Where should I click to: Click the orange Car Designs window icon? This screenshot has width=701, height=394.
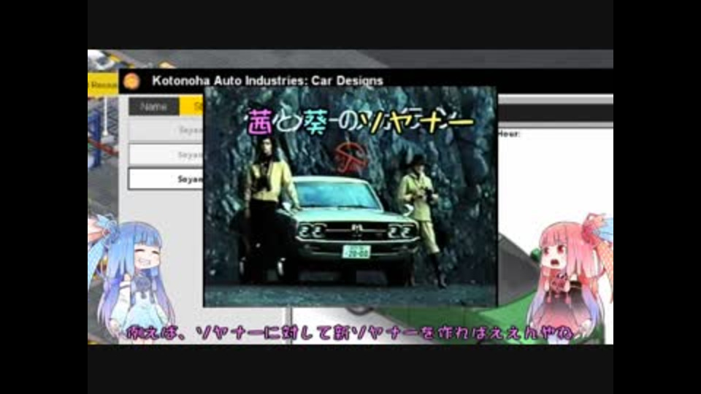pyautogui.click(x=131, y=81)
